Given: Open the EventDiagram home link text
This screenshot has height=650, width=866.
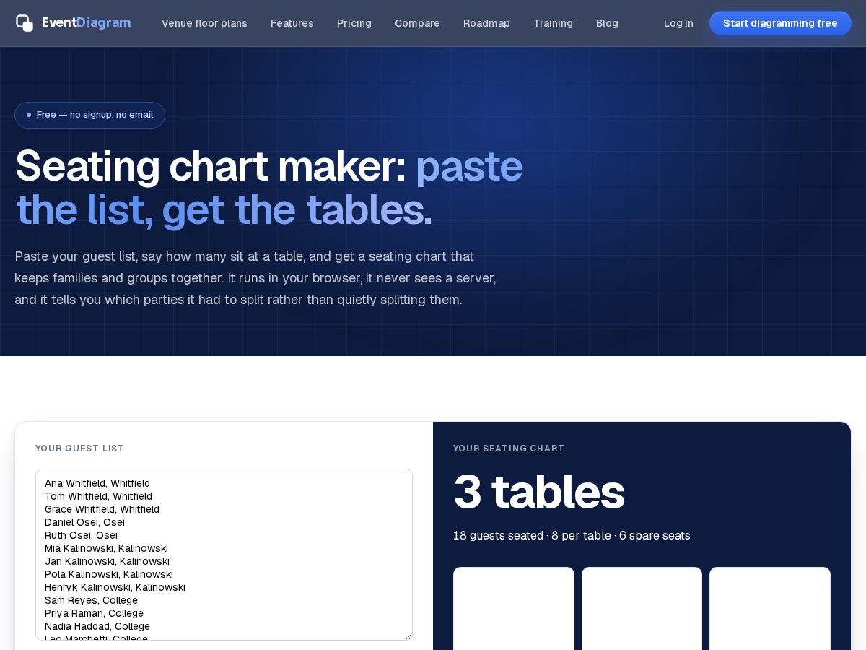Looking at the screenshot, I should tap(86, 22).
